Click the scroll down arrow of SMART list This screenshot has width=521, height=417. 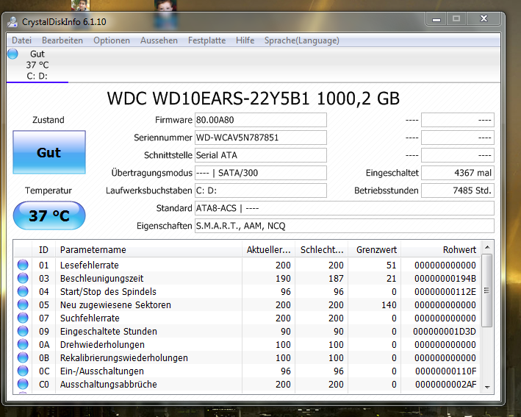tap(487, 387)
